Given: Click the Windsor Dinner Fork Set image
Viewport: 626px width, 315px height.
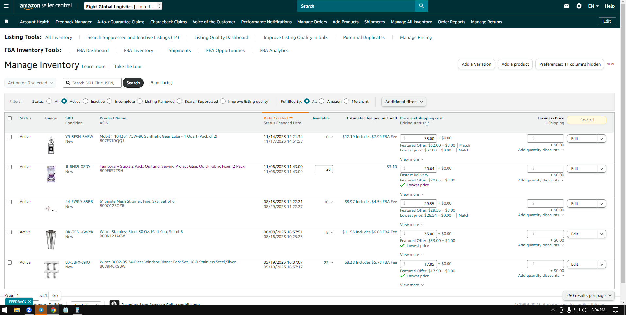Looking at the screenshot, I should 51,270.
